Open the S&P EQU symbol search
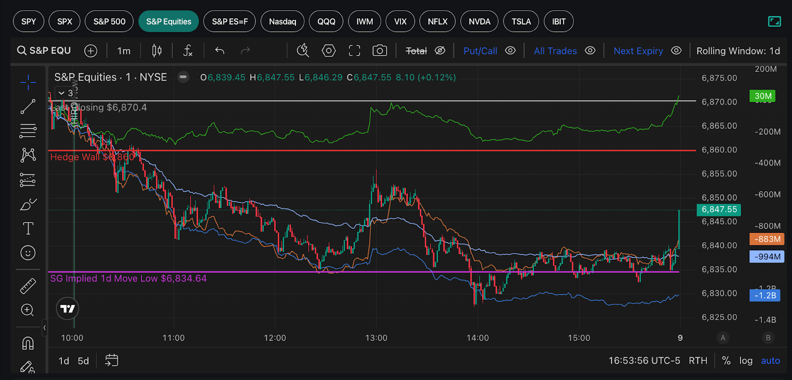 pos(44,51)
